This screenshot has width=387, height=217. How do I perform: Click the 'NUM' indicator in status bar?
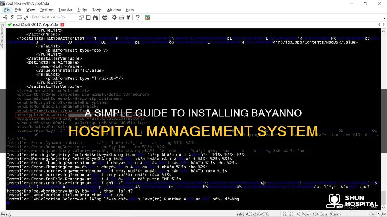tap(382, 214)
